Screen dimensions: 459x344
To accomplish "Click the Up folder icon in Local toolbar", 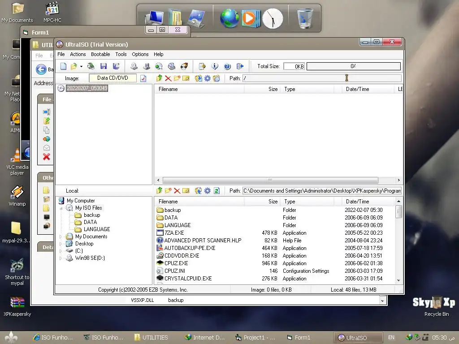I will 159,191.
